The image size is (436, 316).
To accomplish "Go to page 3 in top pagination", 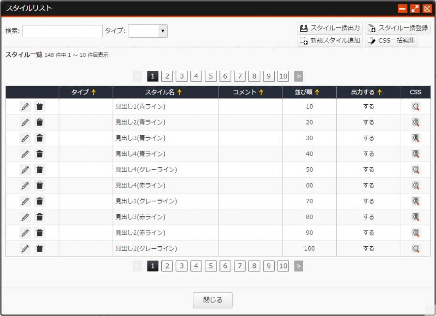I will (182, 76).
